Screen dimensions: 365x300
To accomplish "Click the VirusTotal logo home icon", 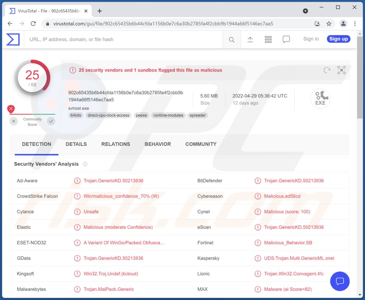I will tap(13, 39).
